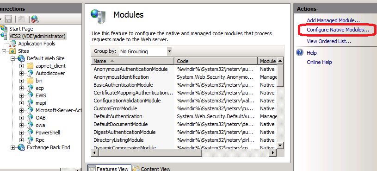Expand the owa tree node
This screenshot has width=377, height=171.
[21, 125]
